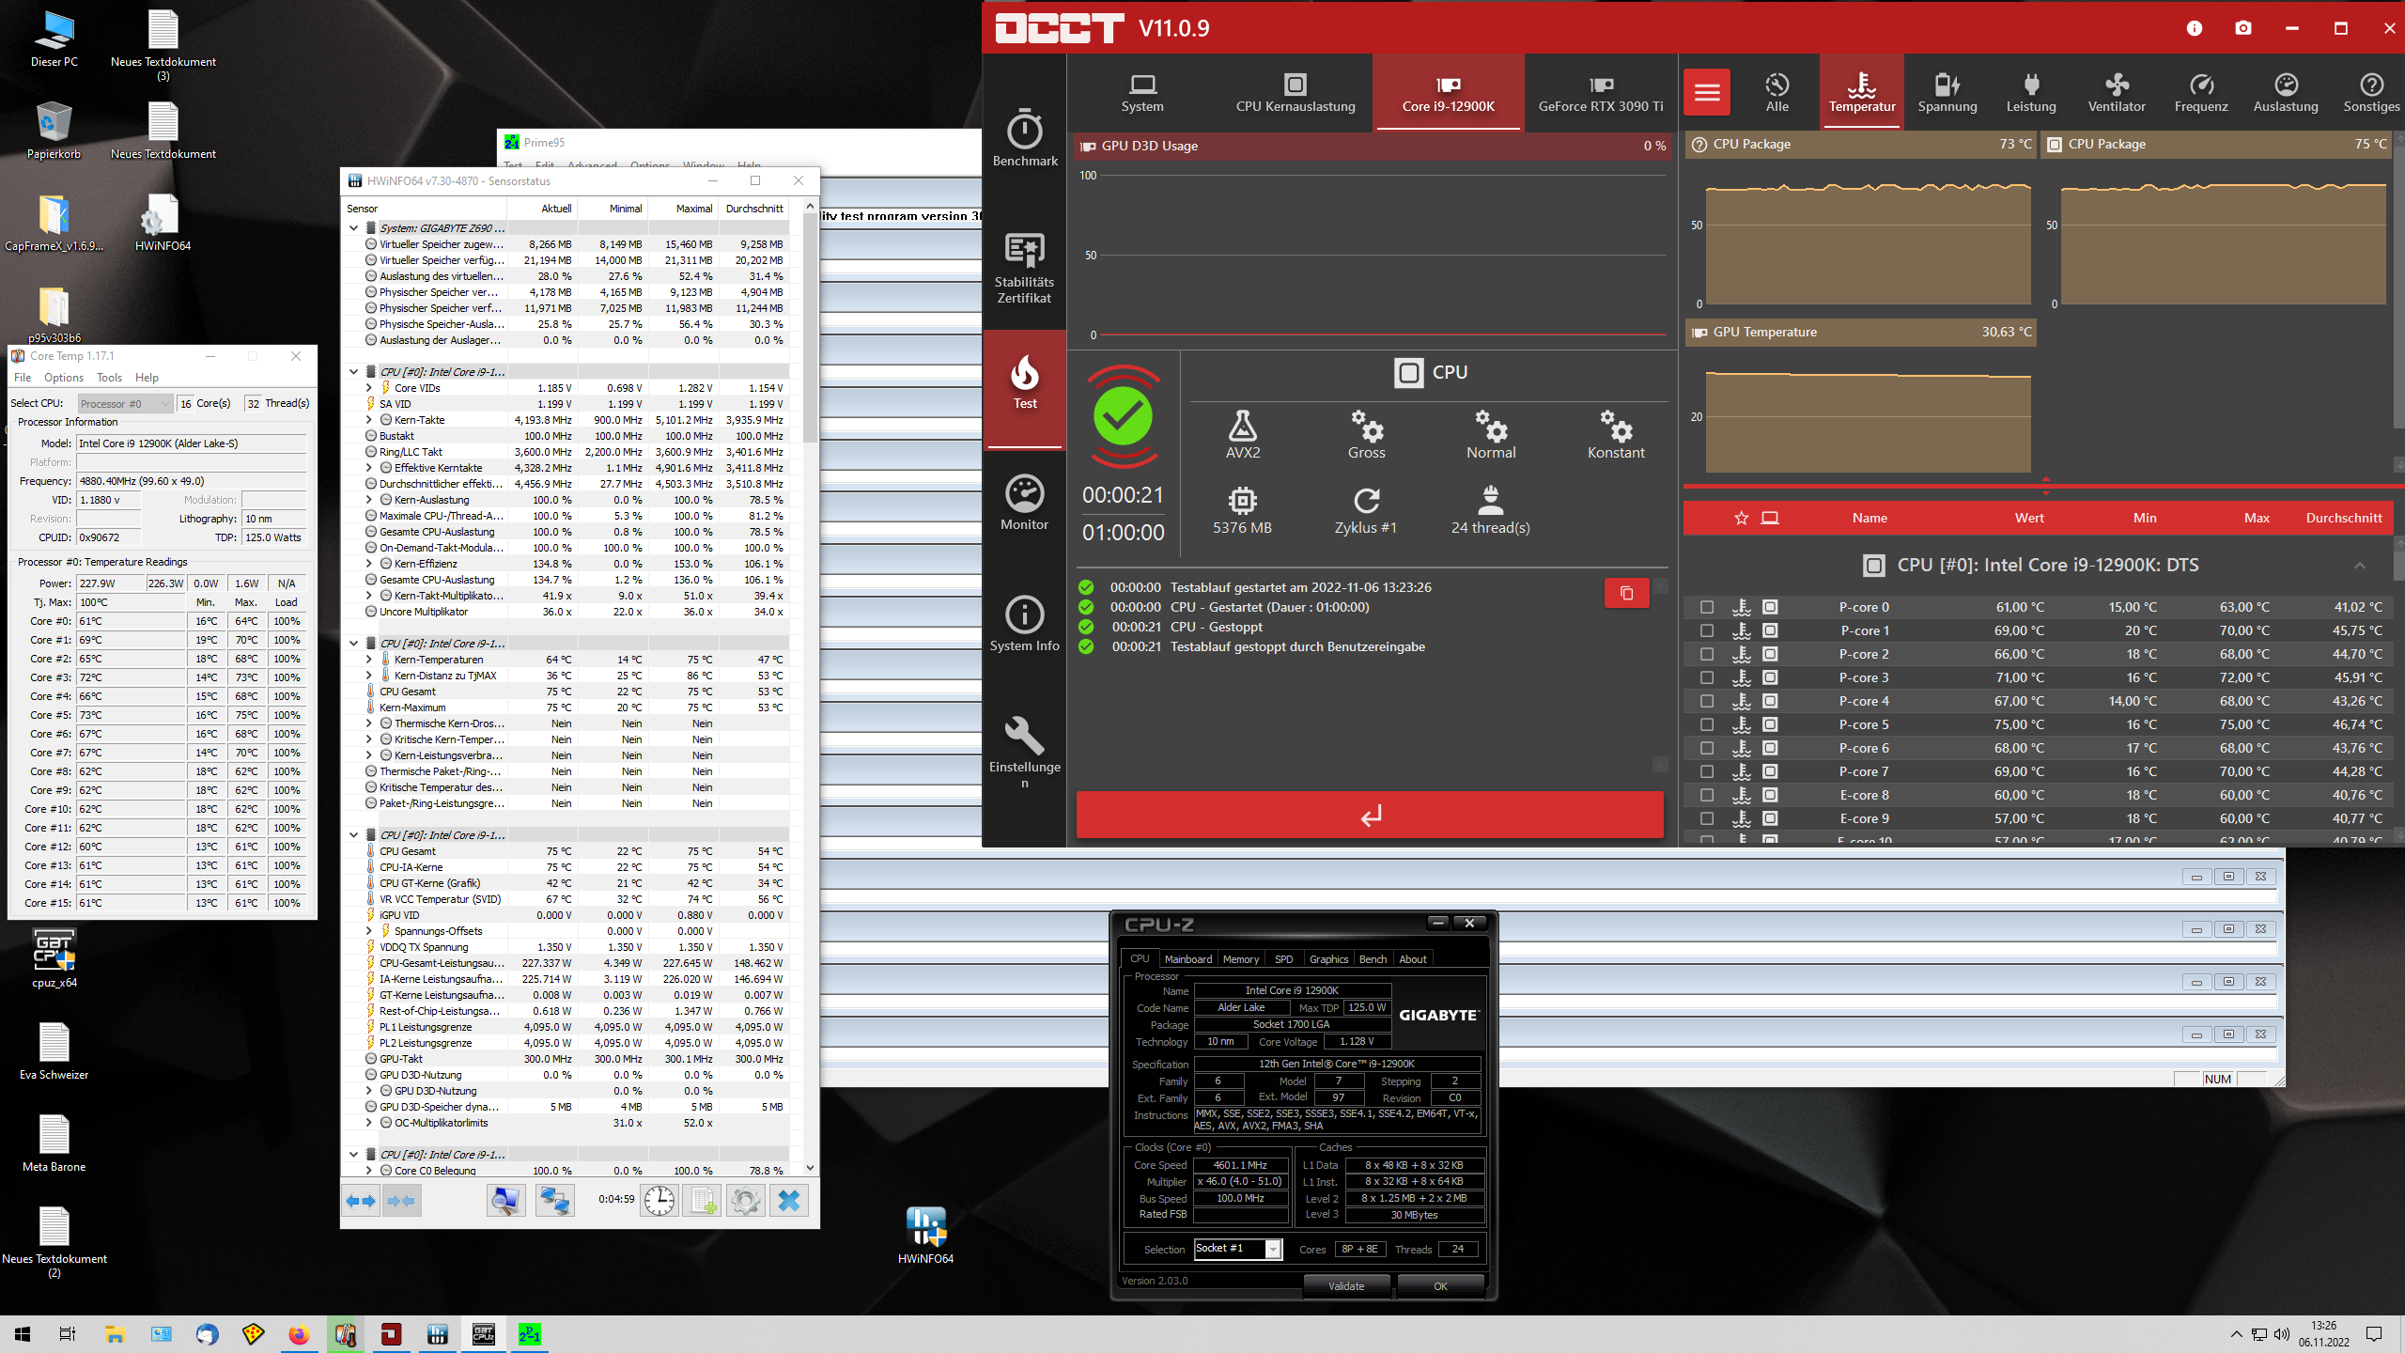Open the Spannung sensor category in OCCT
Screen dimensions: 2405x1353
1947,91
